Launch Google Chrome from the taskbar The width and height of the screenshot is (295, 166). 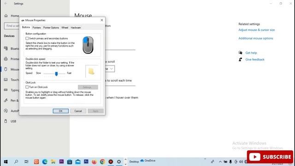pos(102,162)
